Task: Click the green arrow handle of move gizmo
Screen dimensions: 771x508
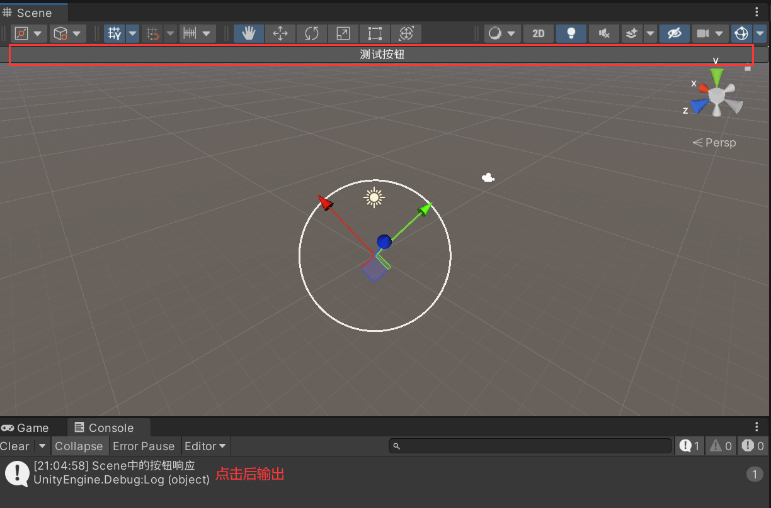Action: pos(426,208)
